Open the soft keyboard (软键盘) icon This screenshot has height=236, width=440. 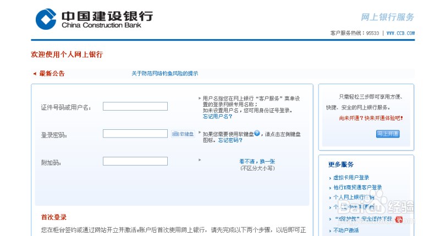tap(183, 134)
